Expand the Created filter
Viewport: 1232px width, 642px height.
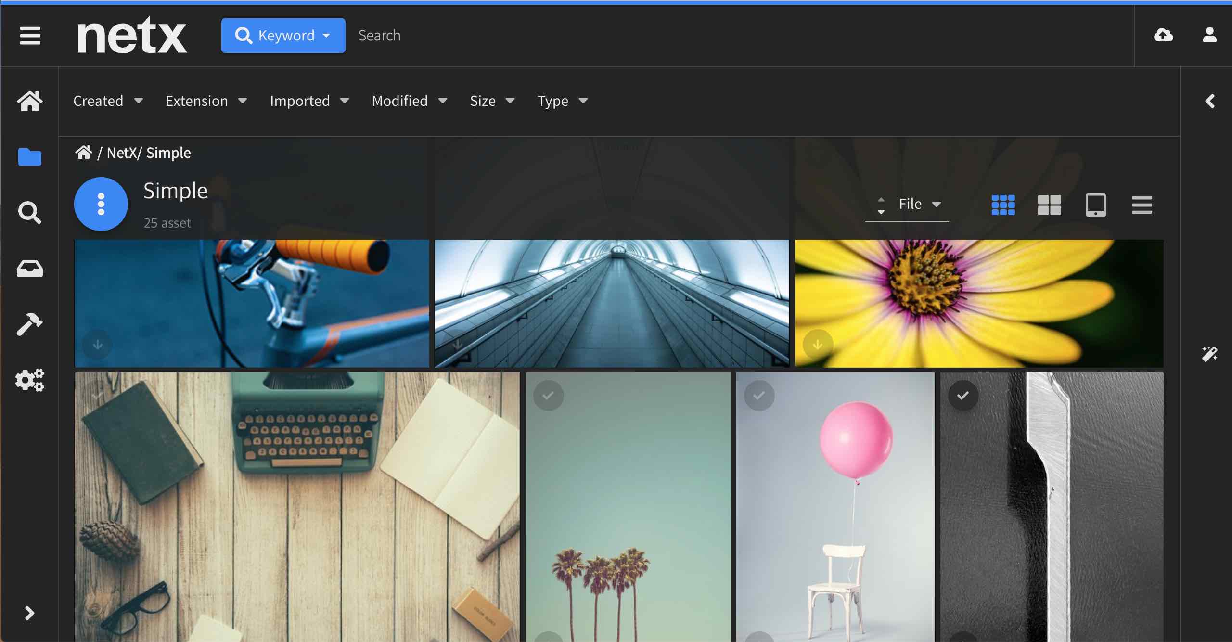point(108,101)
